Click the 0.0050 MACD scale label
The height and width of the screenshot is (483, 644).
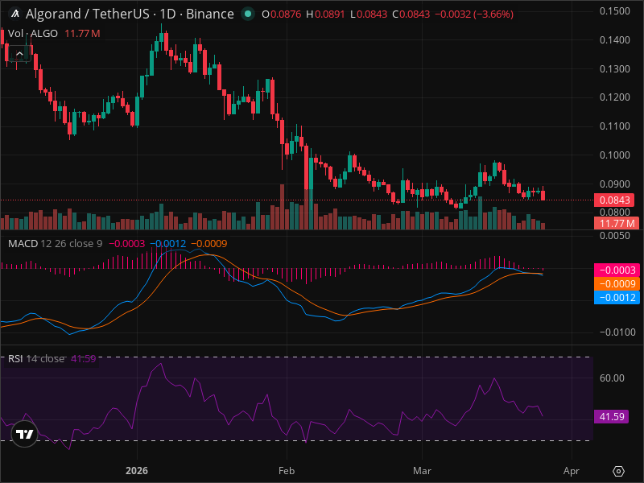(x=614, y=235)
